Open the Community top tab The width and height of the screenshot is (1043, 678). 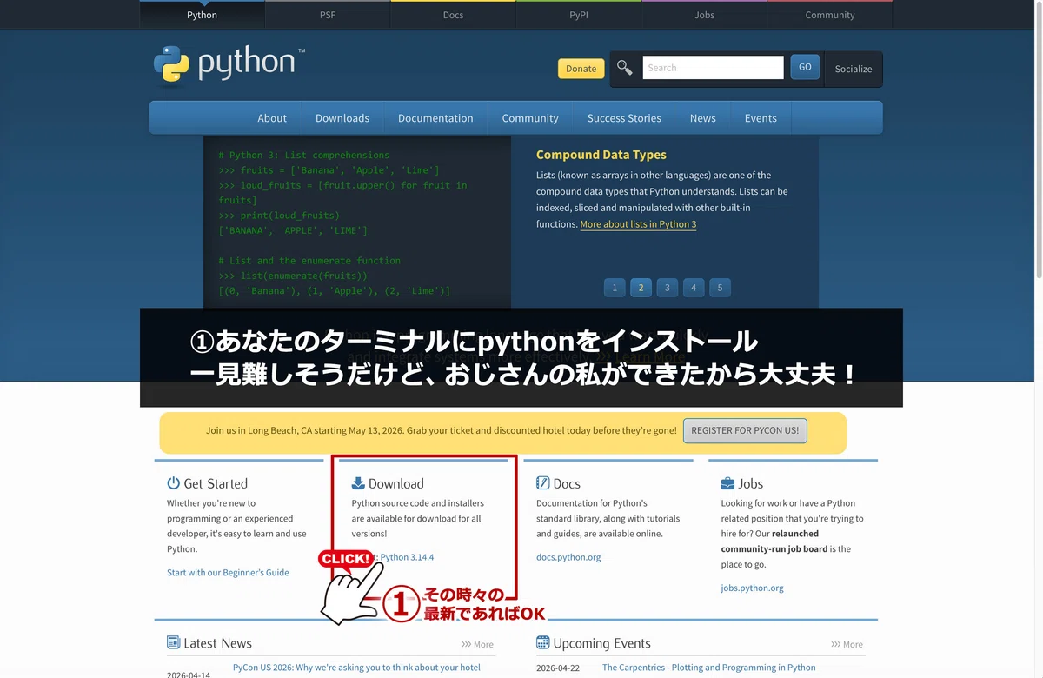pos(830,15)
